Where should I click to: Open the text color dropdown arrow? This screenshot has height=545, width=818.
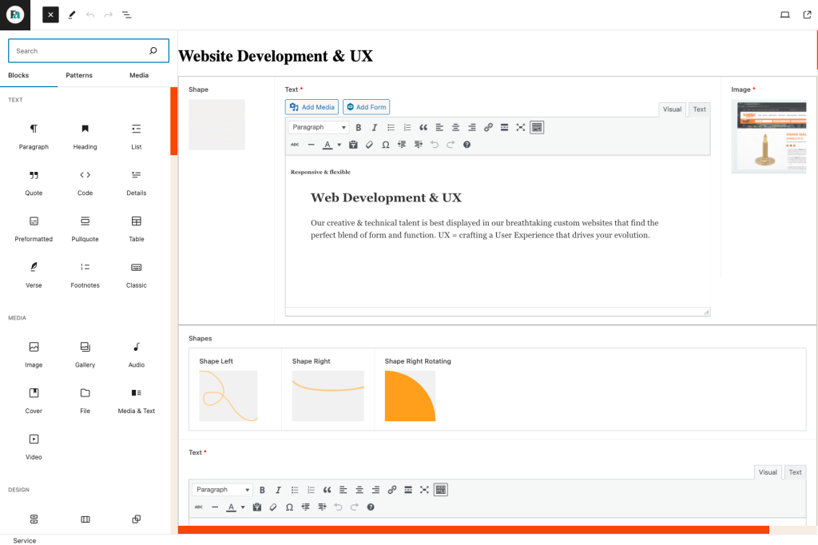340,145
